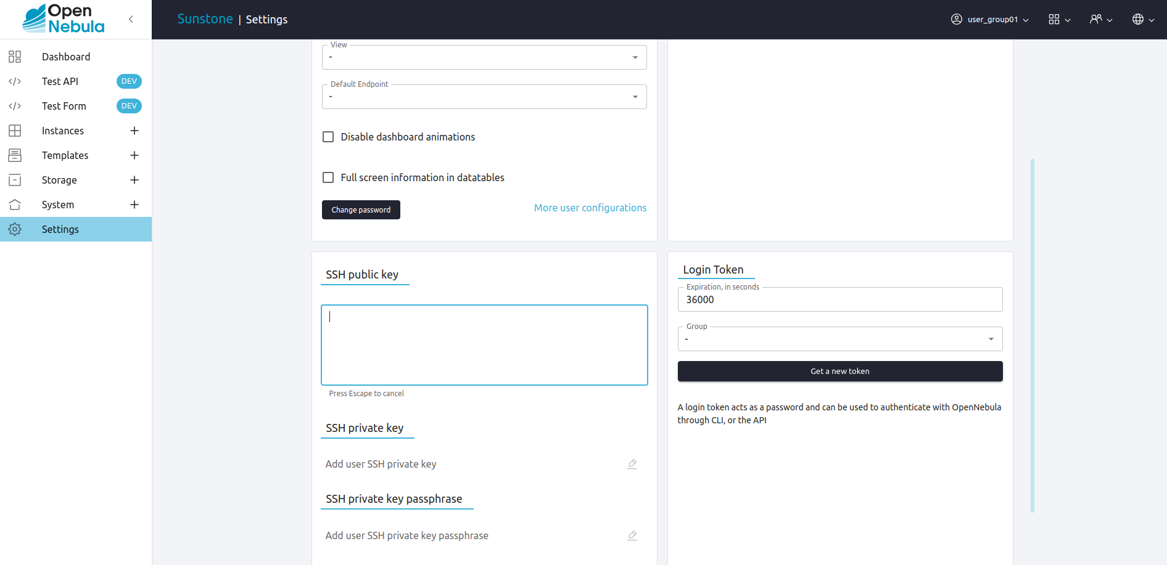
Task: Click the Change password button
Action: click(361, 209)
